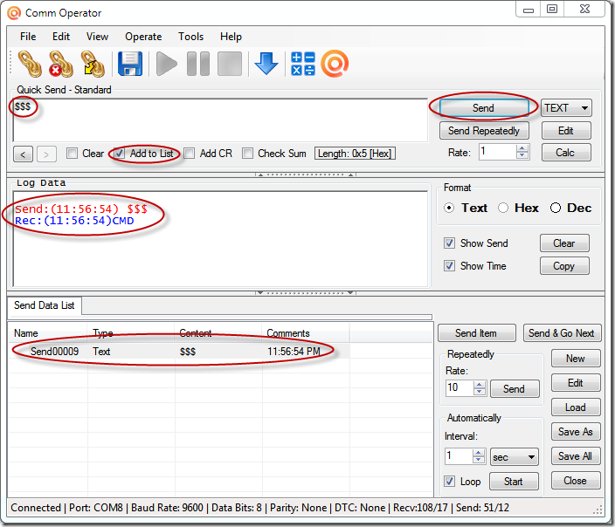Screen dimensions: 615x527
Task: Open the Edit menu
Action: (x=61, y=37)
